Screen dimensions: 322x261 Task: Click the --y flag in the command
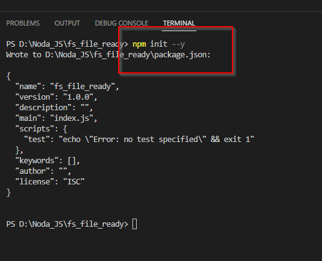(x=178, y=44)
